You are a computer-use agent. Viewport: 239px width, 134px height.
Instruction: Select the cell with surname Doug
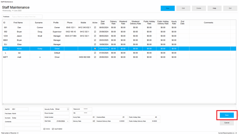pyautogui.click(x=40, y=32)
